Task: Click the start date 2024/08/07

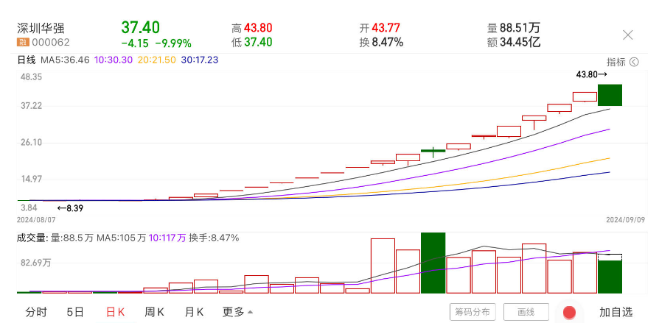Action: pos(36,220)
